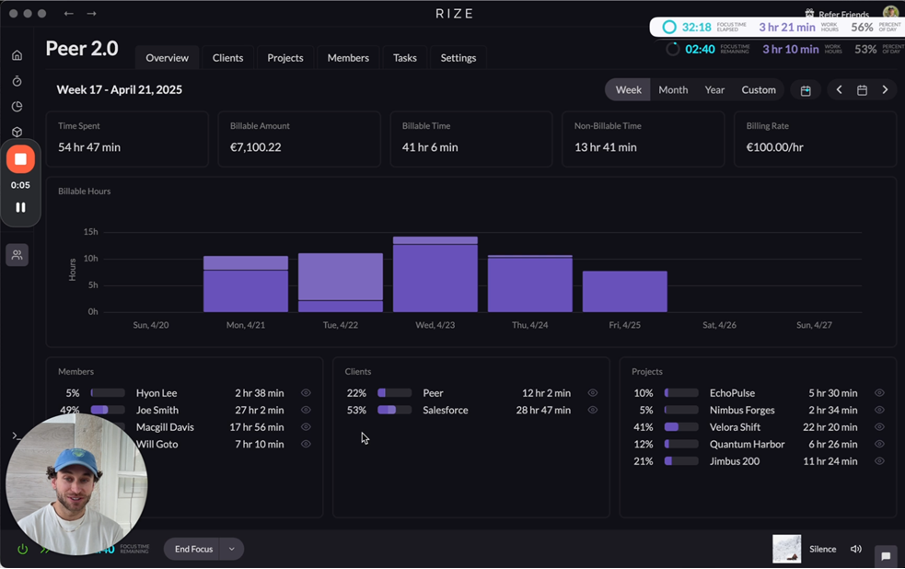Click the green power icon in bottom bar
This screenshot has height=569, width=905.
22,550
